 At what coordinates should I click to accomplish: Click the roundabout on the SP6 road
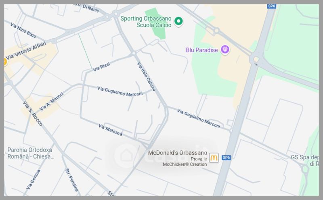coord(256,59)
